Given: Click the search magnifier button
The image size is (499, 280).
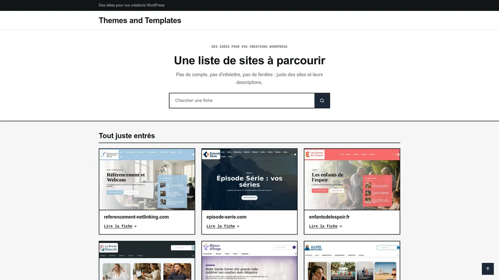Looking at the screenshot, I should tap(322, 100).
